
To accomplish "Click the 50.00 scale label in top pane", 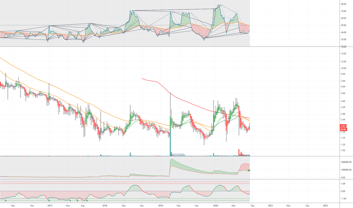I will point(343,25).
